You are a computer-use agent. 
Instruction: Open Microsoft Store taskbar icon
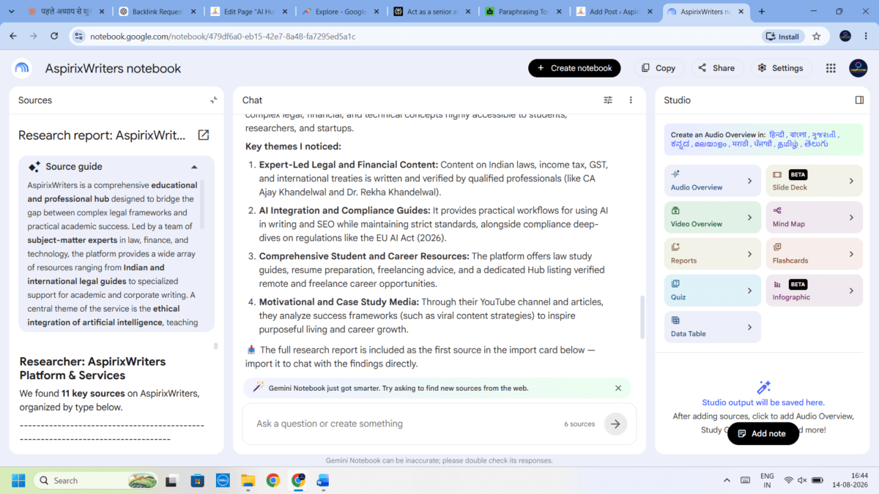coord(197,480)
